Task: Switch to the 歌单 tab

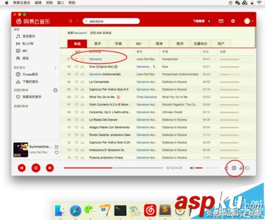Action: point(159,43)
